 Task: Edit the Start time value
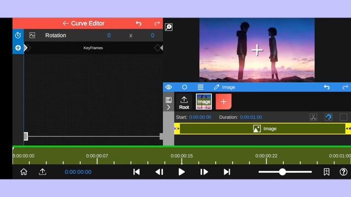pyautogui.click(x=200, y=117)
